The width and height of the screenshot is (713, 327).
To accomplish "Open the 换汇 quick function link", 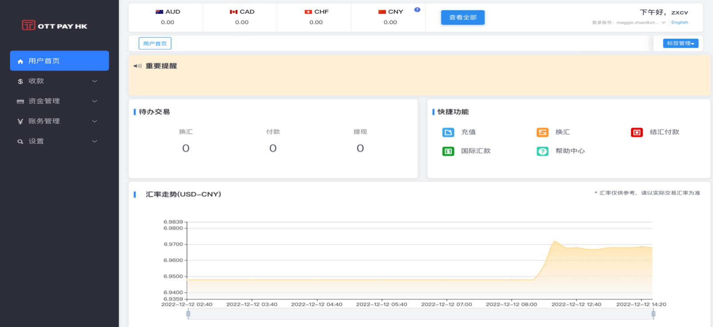I will coord(563,132).
